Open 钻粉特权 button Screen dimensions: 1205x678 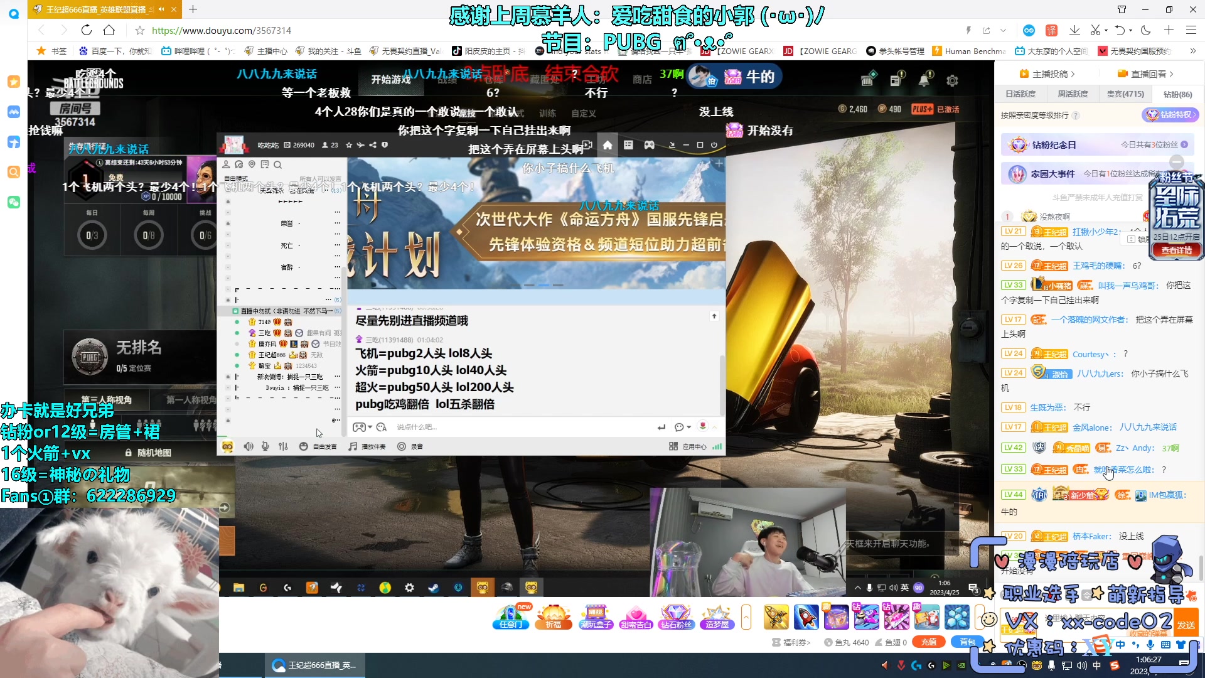click(1170, 115)
